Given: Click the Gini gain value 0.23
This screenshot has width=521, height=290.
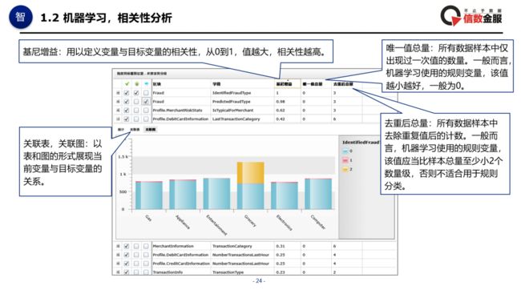Looking at the screenshot, I should click(x=280, y=272).
